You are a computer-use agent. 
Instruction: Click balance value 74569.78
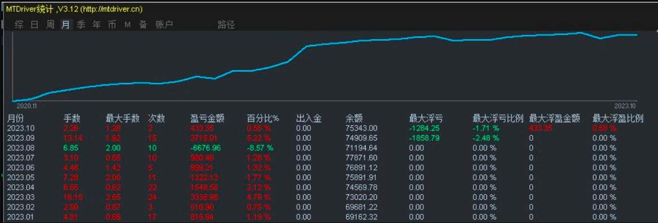pos(361,187)
